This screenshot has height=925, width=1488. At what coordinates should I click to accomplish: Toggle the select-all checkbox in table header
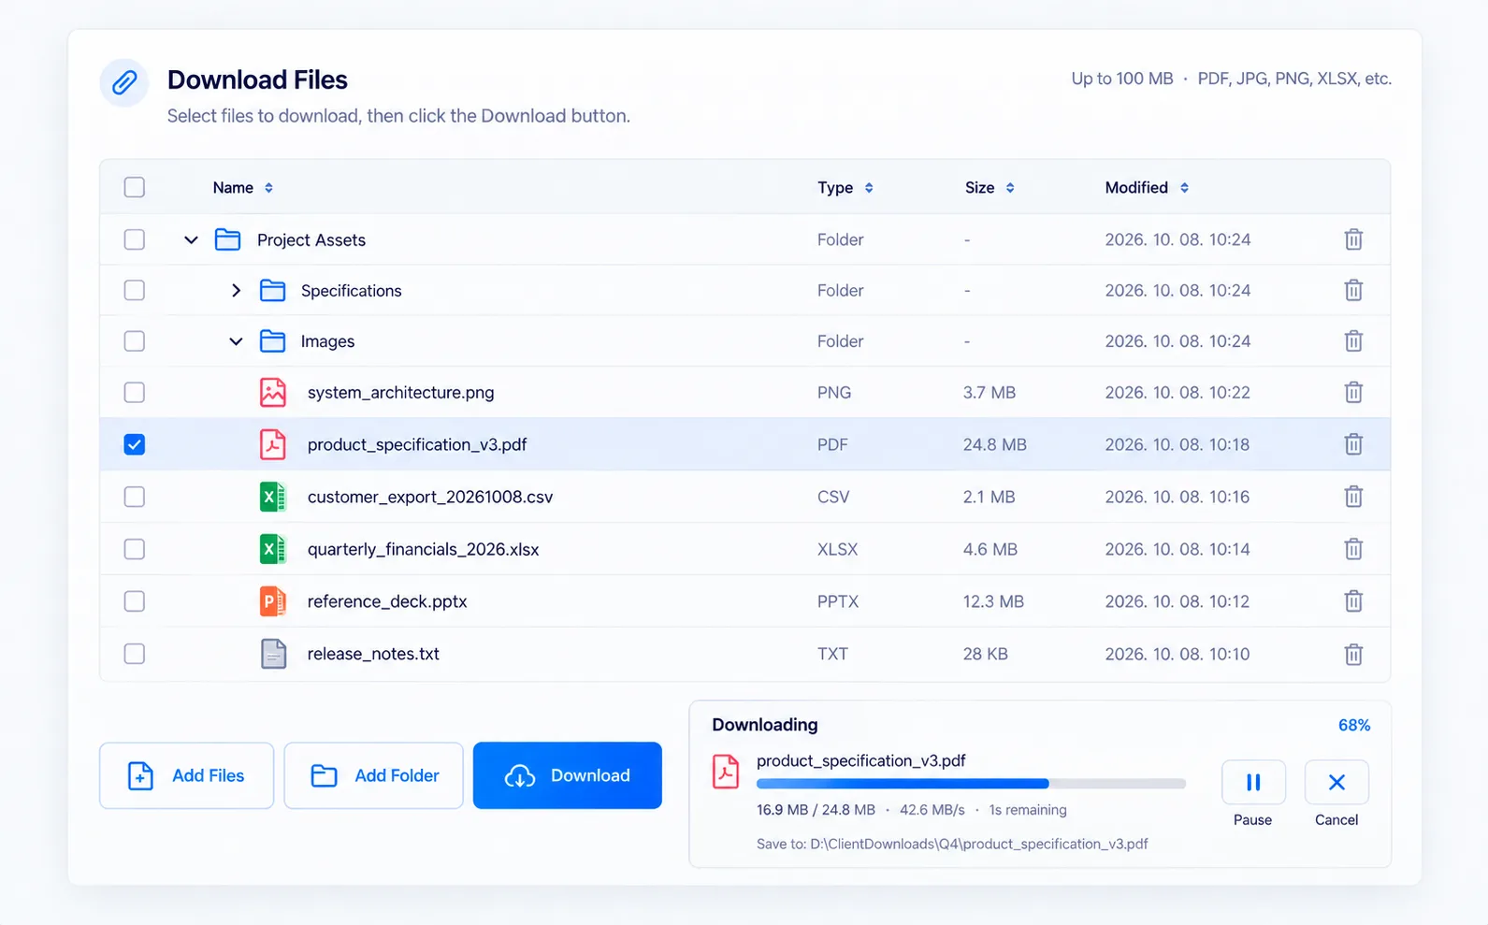click(135, 187)
